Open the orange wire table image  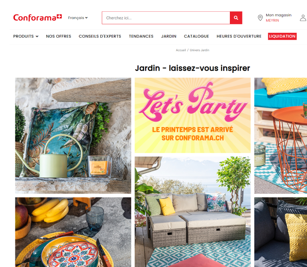(280, 136)
